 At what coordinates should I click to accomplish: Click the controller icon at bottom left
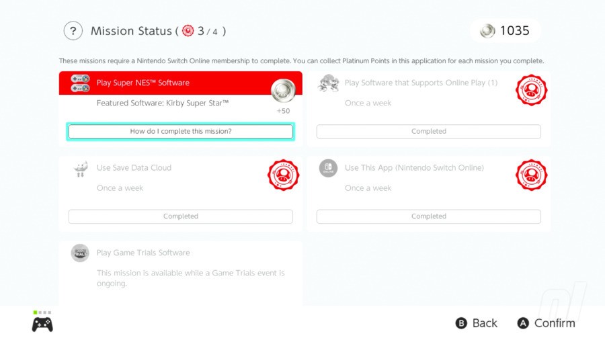(x=42, y=324)
